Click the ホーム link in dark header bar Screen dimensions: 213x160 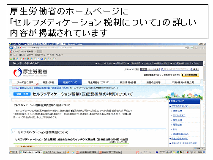pos(109,63)
